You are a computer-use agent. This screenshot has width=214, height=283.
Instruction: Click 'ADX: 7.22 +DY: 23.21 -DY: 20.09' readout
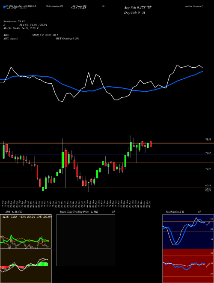coord(27,217)
